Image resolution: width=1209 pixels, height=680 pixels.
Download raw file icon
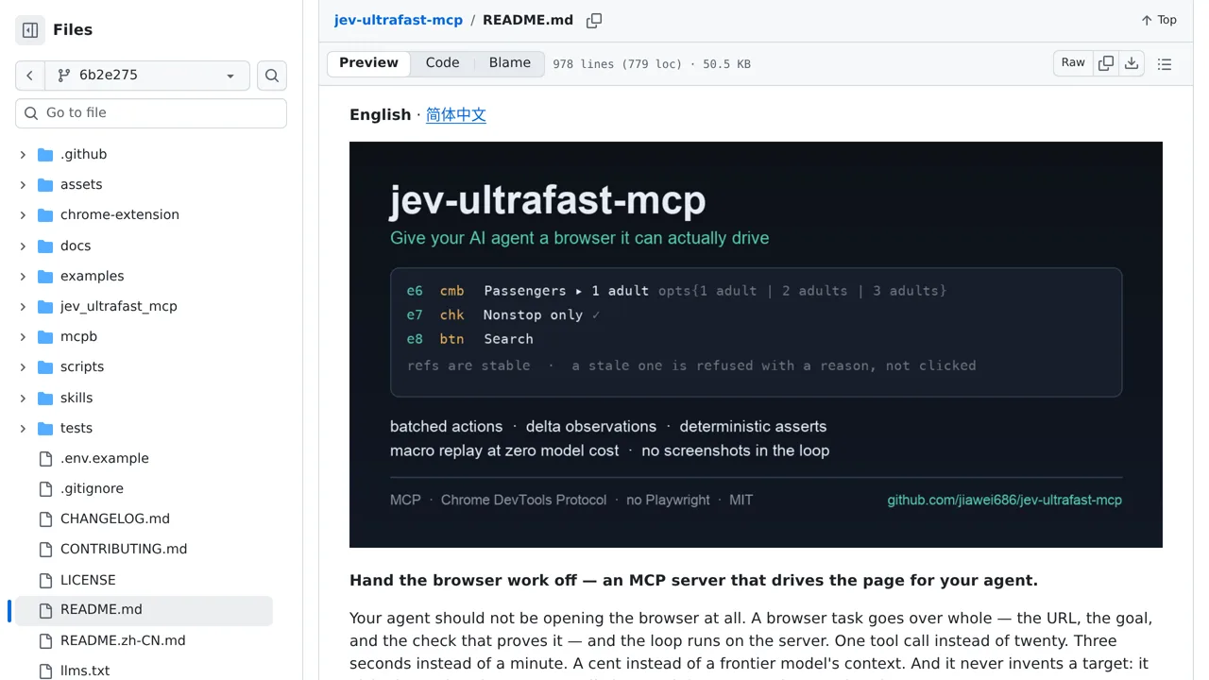tap(1132, 63)
